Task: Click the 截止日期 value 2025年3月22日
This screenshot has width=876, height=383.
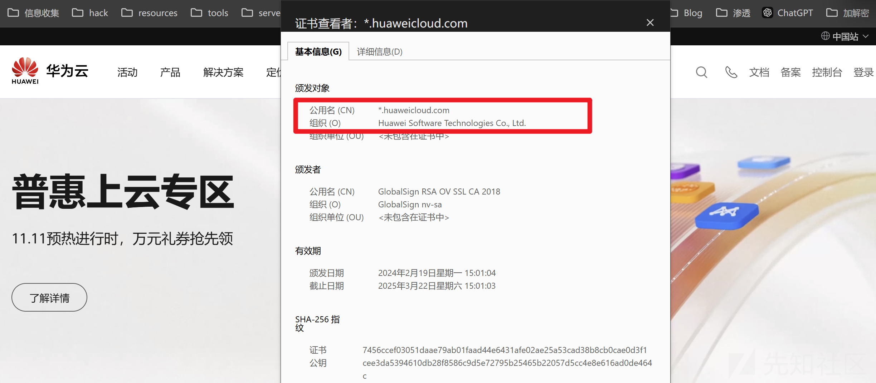Action: 437,286
